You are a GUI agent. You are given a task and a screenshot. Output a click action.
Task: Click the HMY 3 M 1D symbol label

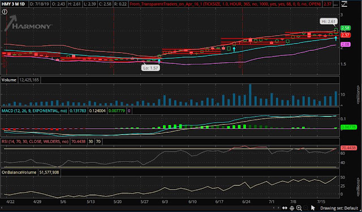(14, 4)
